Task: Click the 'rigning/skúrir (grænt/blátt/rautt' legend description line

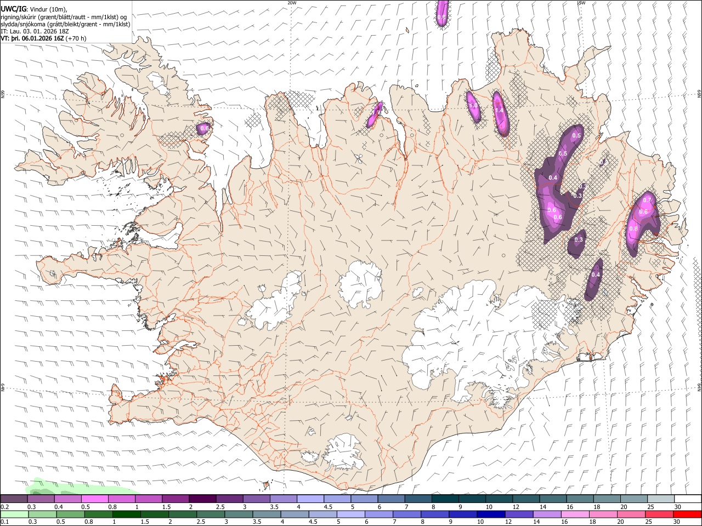Action: (63, 16)
